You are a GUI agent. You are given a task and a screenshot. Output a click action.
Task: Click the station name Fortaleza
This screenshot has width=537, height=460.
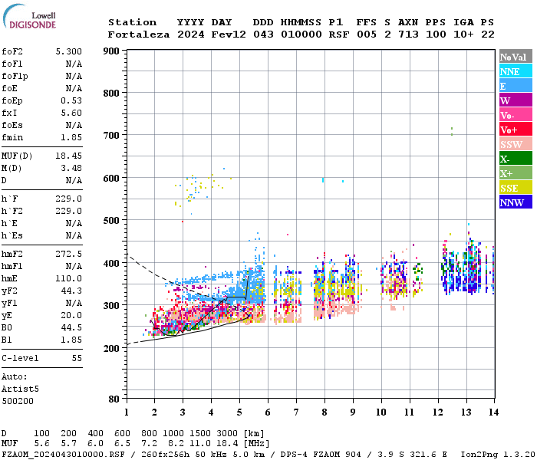point(139,34)
